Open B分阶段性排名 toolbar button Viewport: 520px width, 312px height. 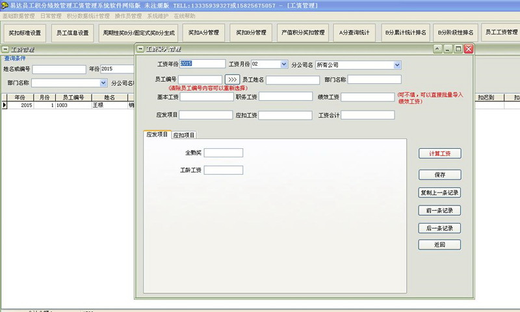[456, 32]
